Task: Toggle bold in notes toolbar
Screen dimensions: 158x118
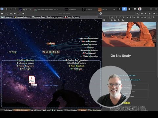Action: [117, 17]
